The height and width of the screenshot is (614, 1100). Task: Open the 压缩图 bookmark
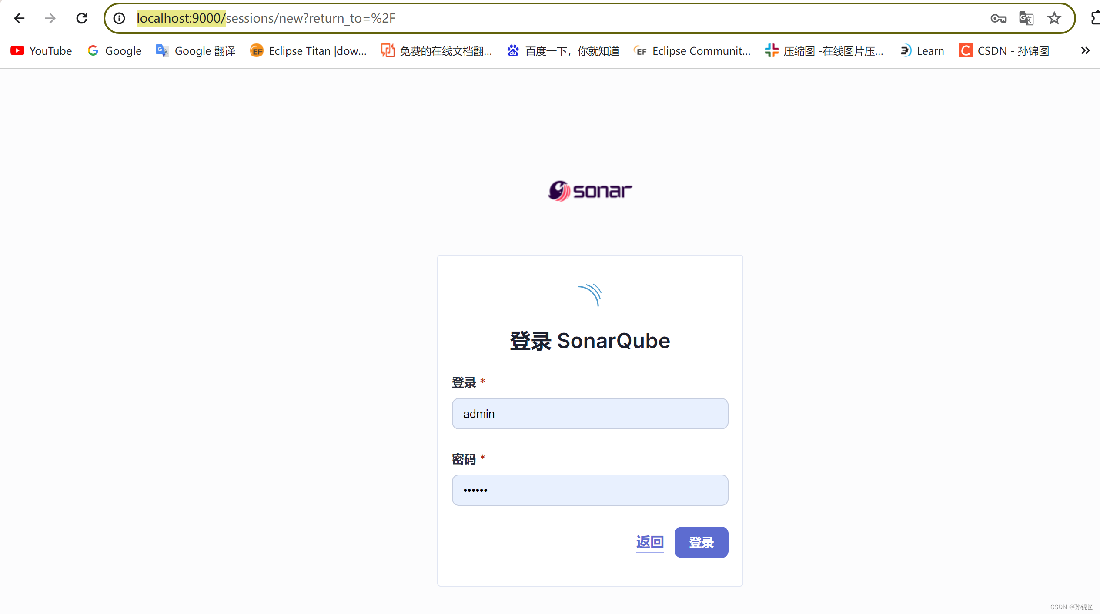tap(824, 51)
